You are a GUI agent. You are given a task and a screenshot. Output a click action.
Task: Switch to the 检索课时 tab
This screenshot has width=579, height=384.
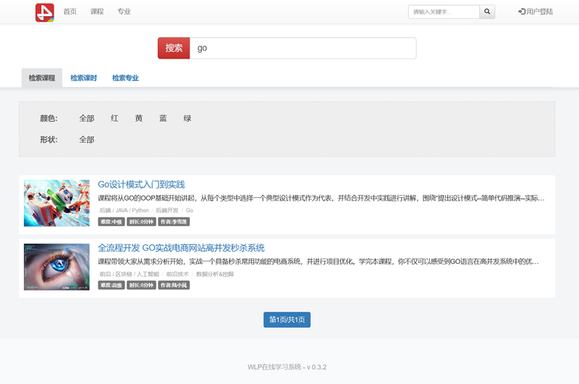[x=83, y=78]
